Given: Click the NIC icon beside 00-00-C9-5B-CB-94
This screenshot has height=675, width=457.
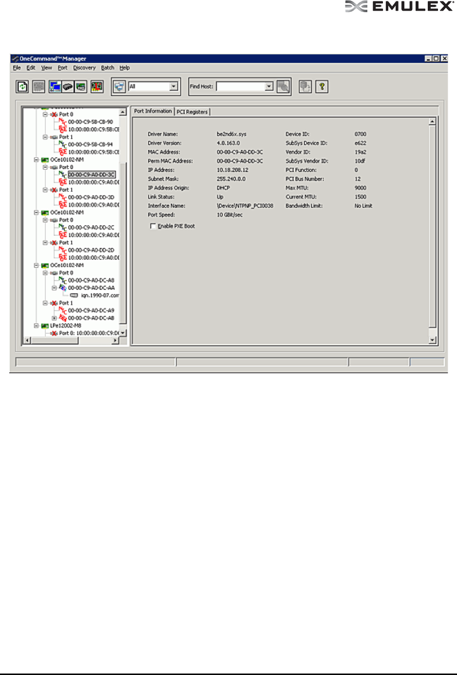Looking at the screenshot, I should click(x=62, y=144).
